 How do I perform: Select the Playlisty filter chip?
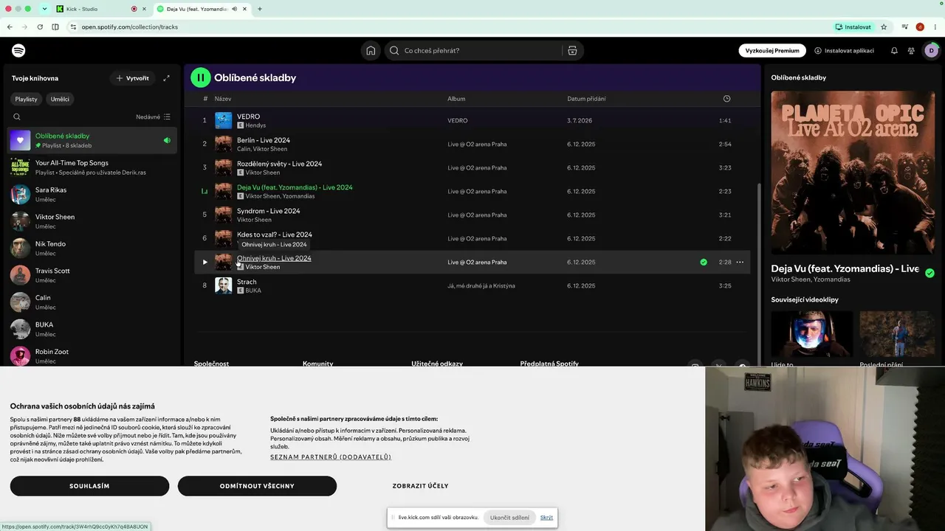[x=27, y=99]
